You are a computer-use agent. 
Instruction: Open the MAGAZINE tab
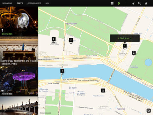click(x=7, y=3)
